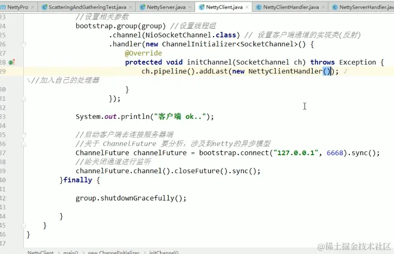Click the comment //给关闭通道进行监听
This screenshot has height=254, width=394.
tap(113, 162)
